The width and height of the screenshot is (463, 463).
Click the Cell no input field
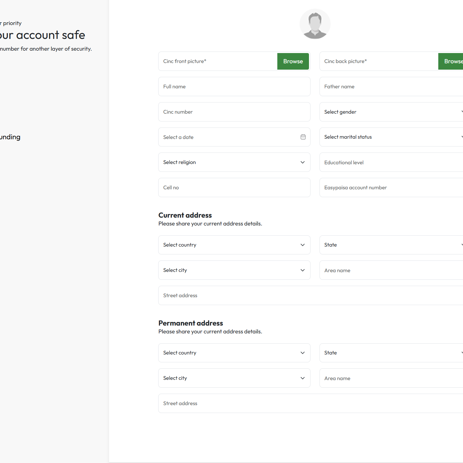pyautogui.click(x=234, y=187)
